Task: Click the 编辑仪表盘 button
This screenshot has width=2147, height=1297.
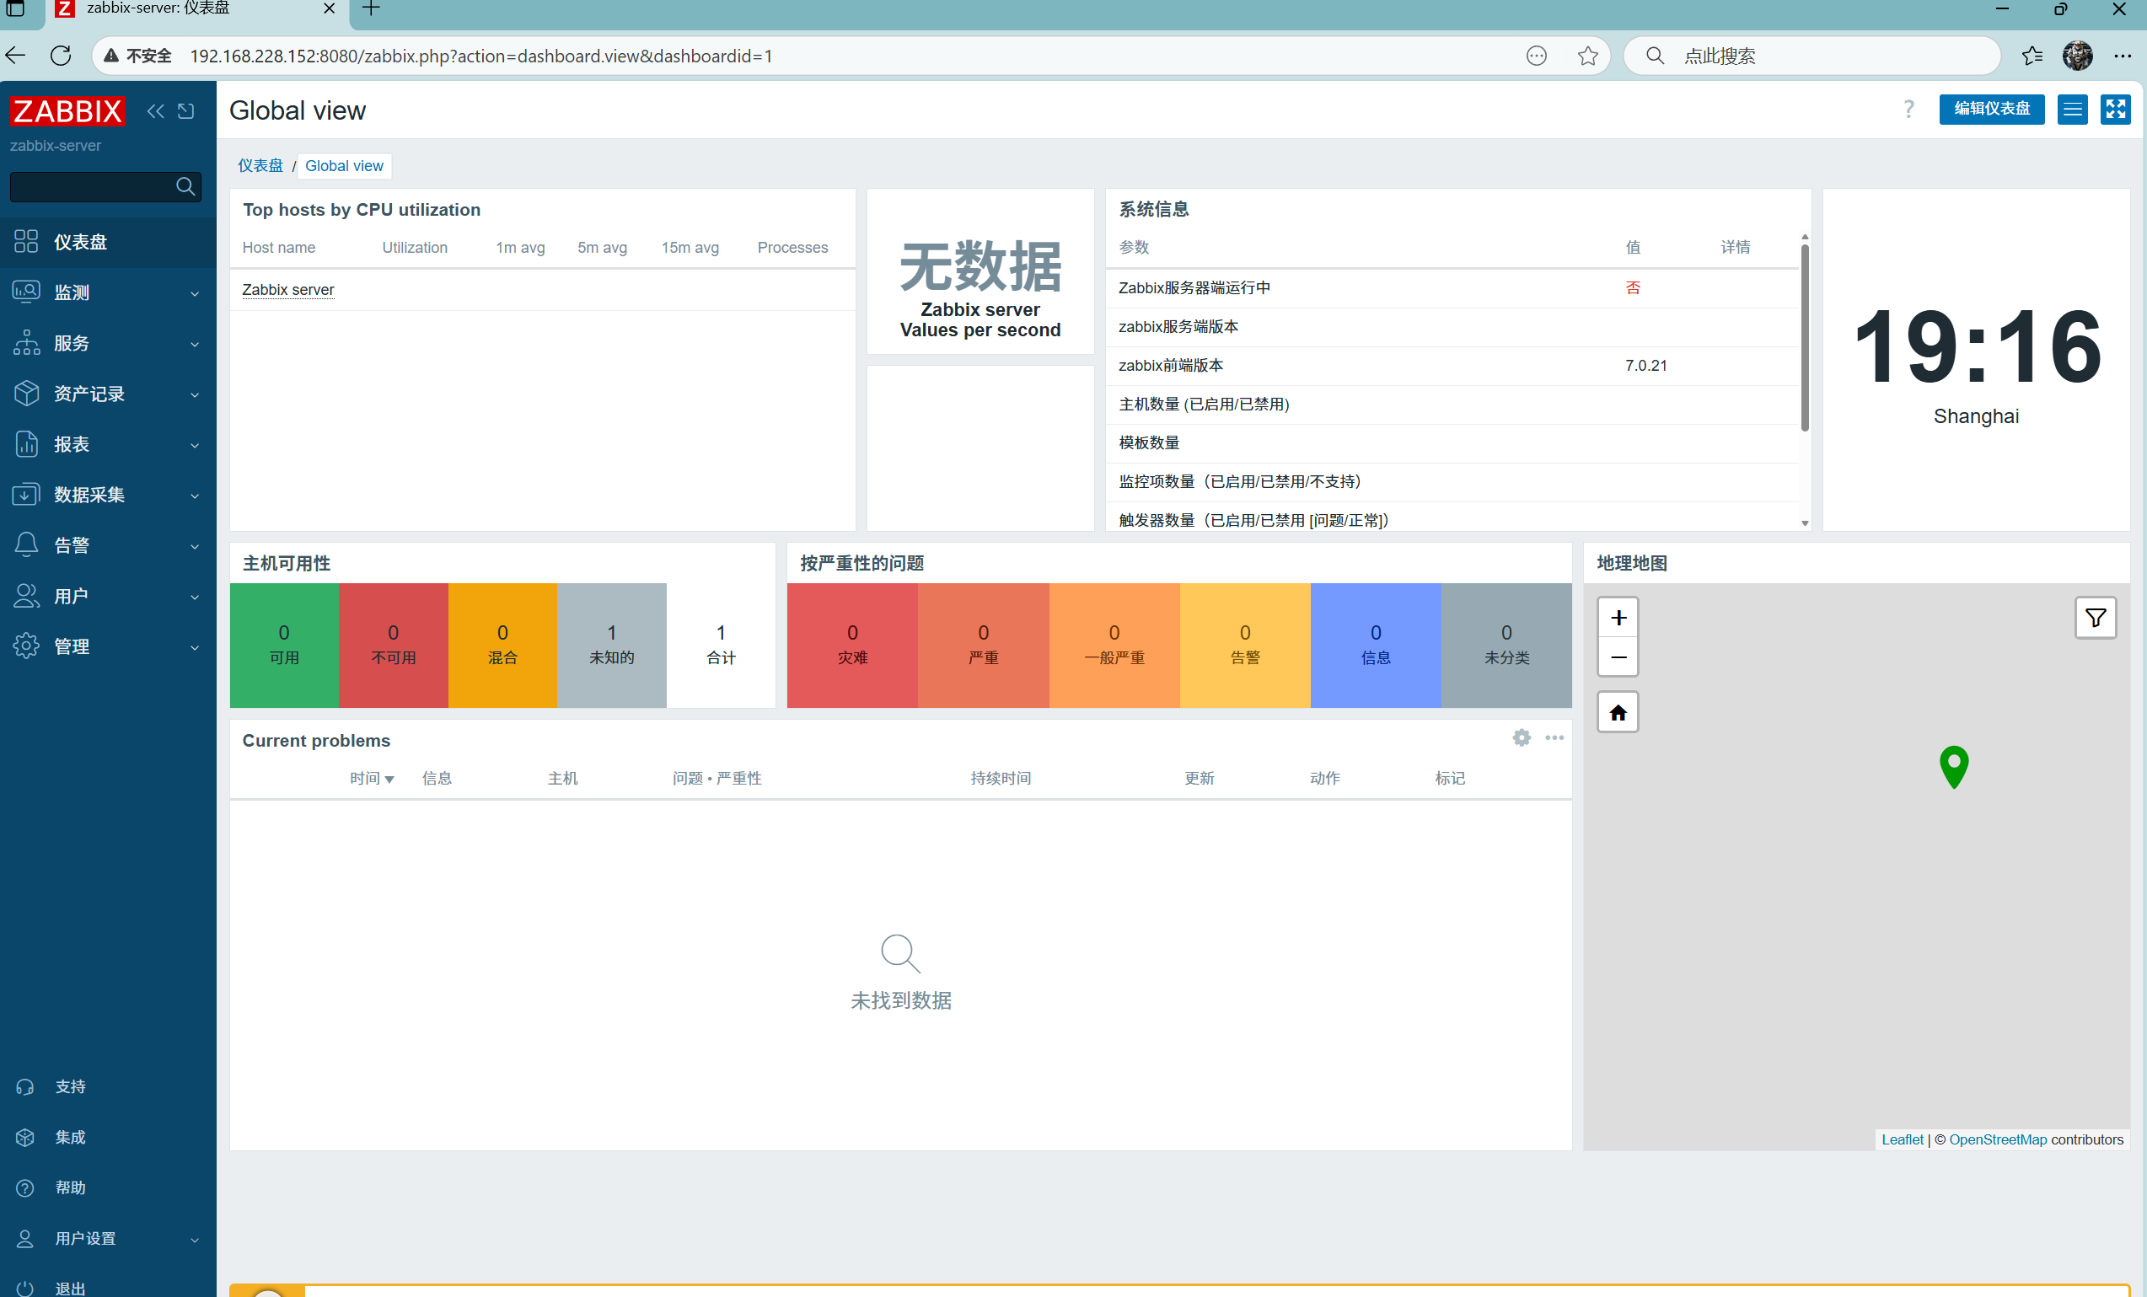Action: [x=1991, y=109]
